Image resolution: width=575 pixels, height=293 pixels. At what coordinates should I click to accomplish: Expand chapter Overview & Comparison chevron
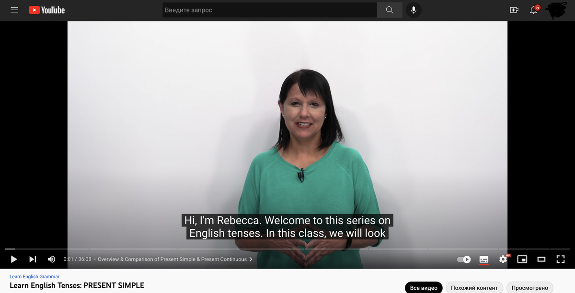[251, 259]
